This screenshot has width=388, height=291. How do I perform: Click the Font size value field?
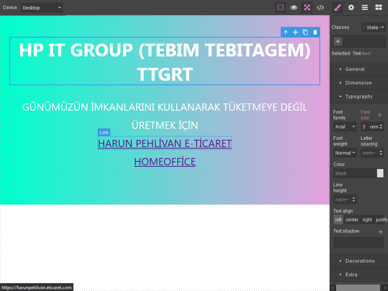365,127
